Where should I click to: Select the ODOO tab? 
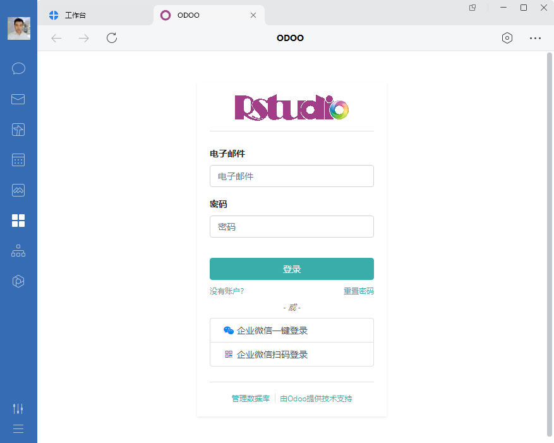point(209,15)
